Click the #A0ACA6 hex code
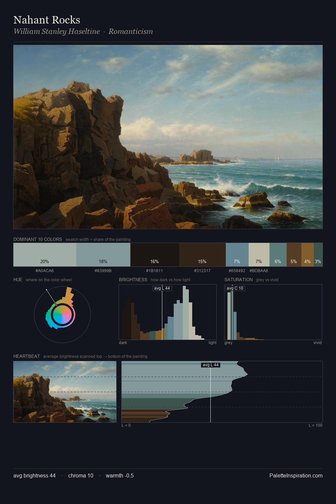The height and width of the screenshot is (504, 336). 45,271
